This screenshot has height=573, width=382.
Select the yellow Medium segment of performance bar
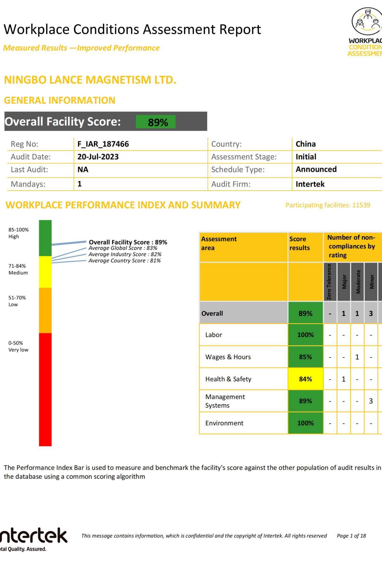click(x=45, y=272)
